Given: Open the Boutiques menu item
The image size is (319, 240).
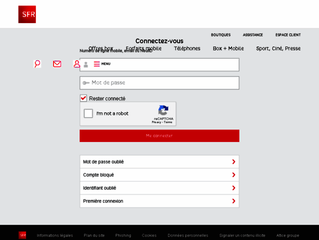Looking at the screenshot, I should (221, 35).
